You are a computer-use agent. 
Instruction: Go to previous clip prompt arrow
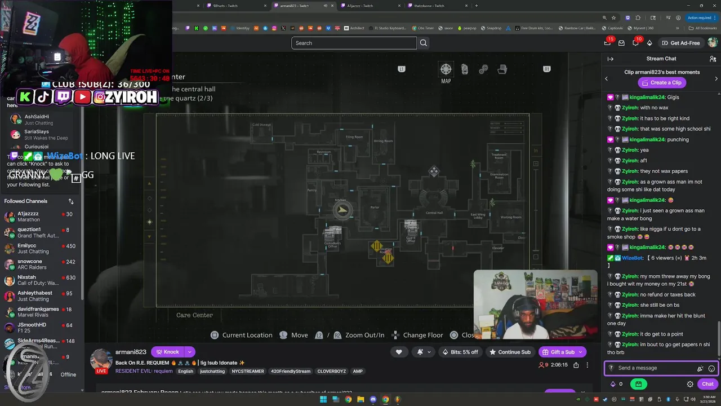point(607,78)
